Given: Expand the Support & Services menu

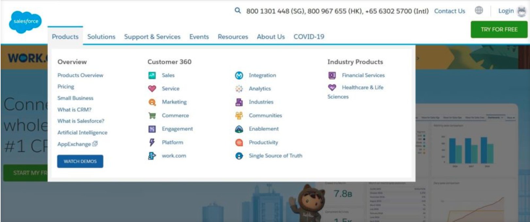Looking at the screenshot, I should pos(152,37).
